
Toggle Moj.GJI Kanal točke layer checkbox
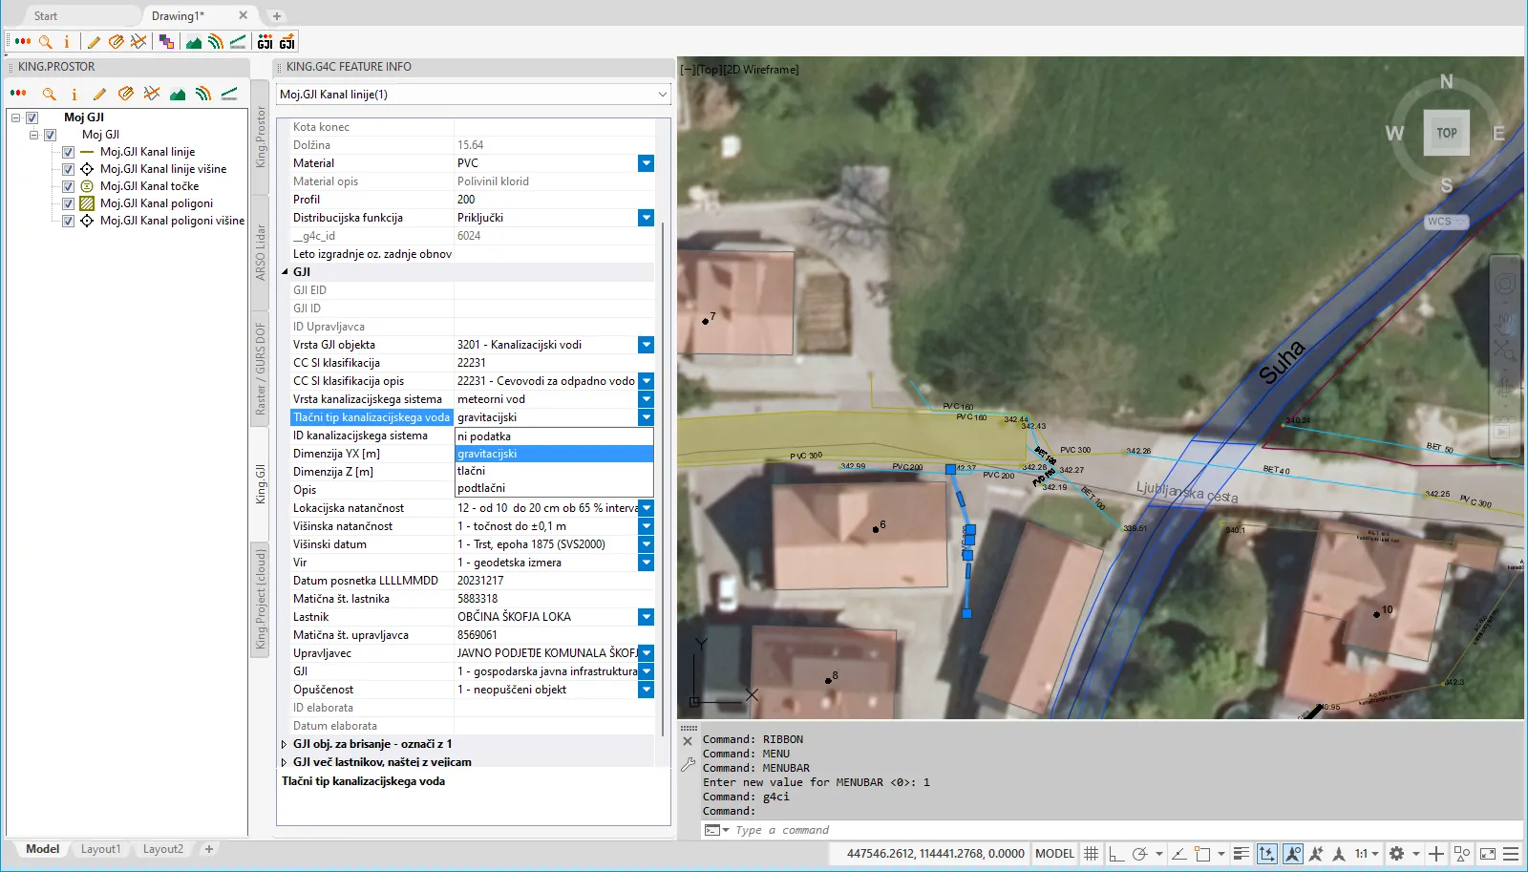68,186
